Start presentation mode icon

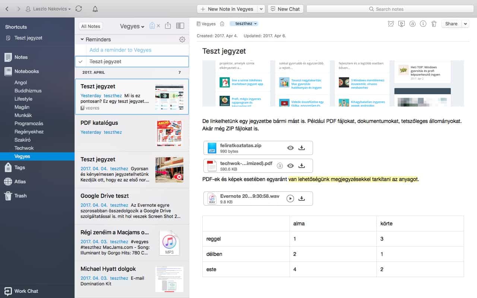[x=401, y=24]
